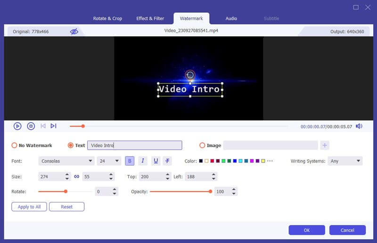This screenshot has width=377, height=243.
Task: Open the Consolas font dropdown
Action: (66, 161)
